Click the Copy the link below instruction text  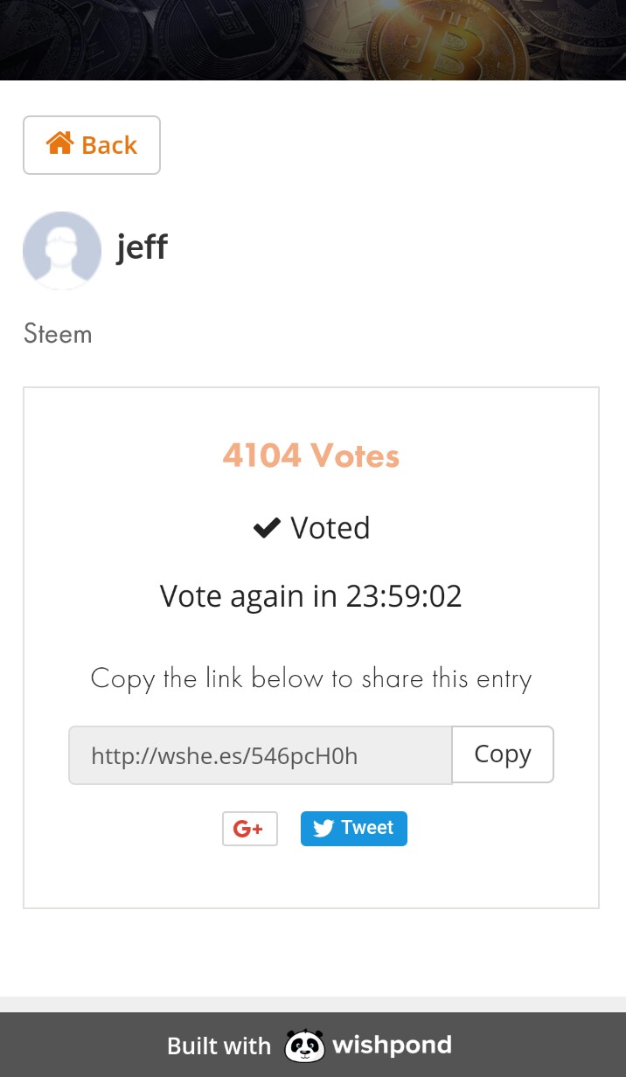(x=311, y=678)
